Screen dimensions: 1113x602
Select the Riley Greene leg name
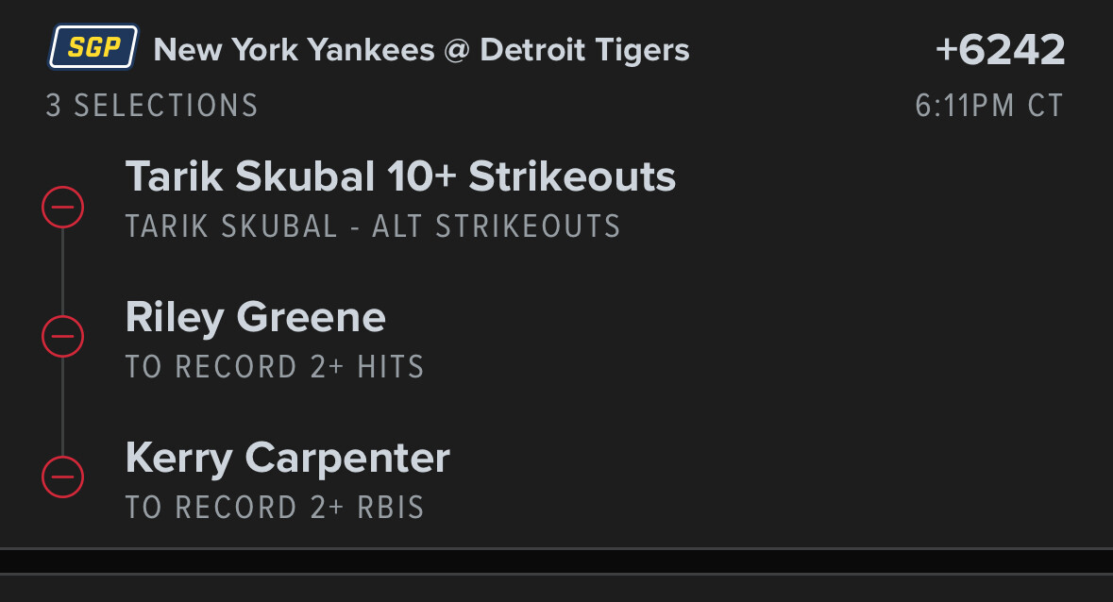pos(255,317)
